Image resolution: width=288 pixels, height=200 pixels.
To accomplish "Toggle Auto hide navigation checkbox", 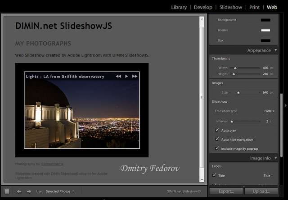I will (217, 139).
